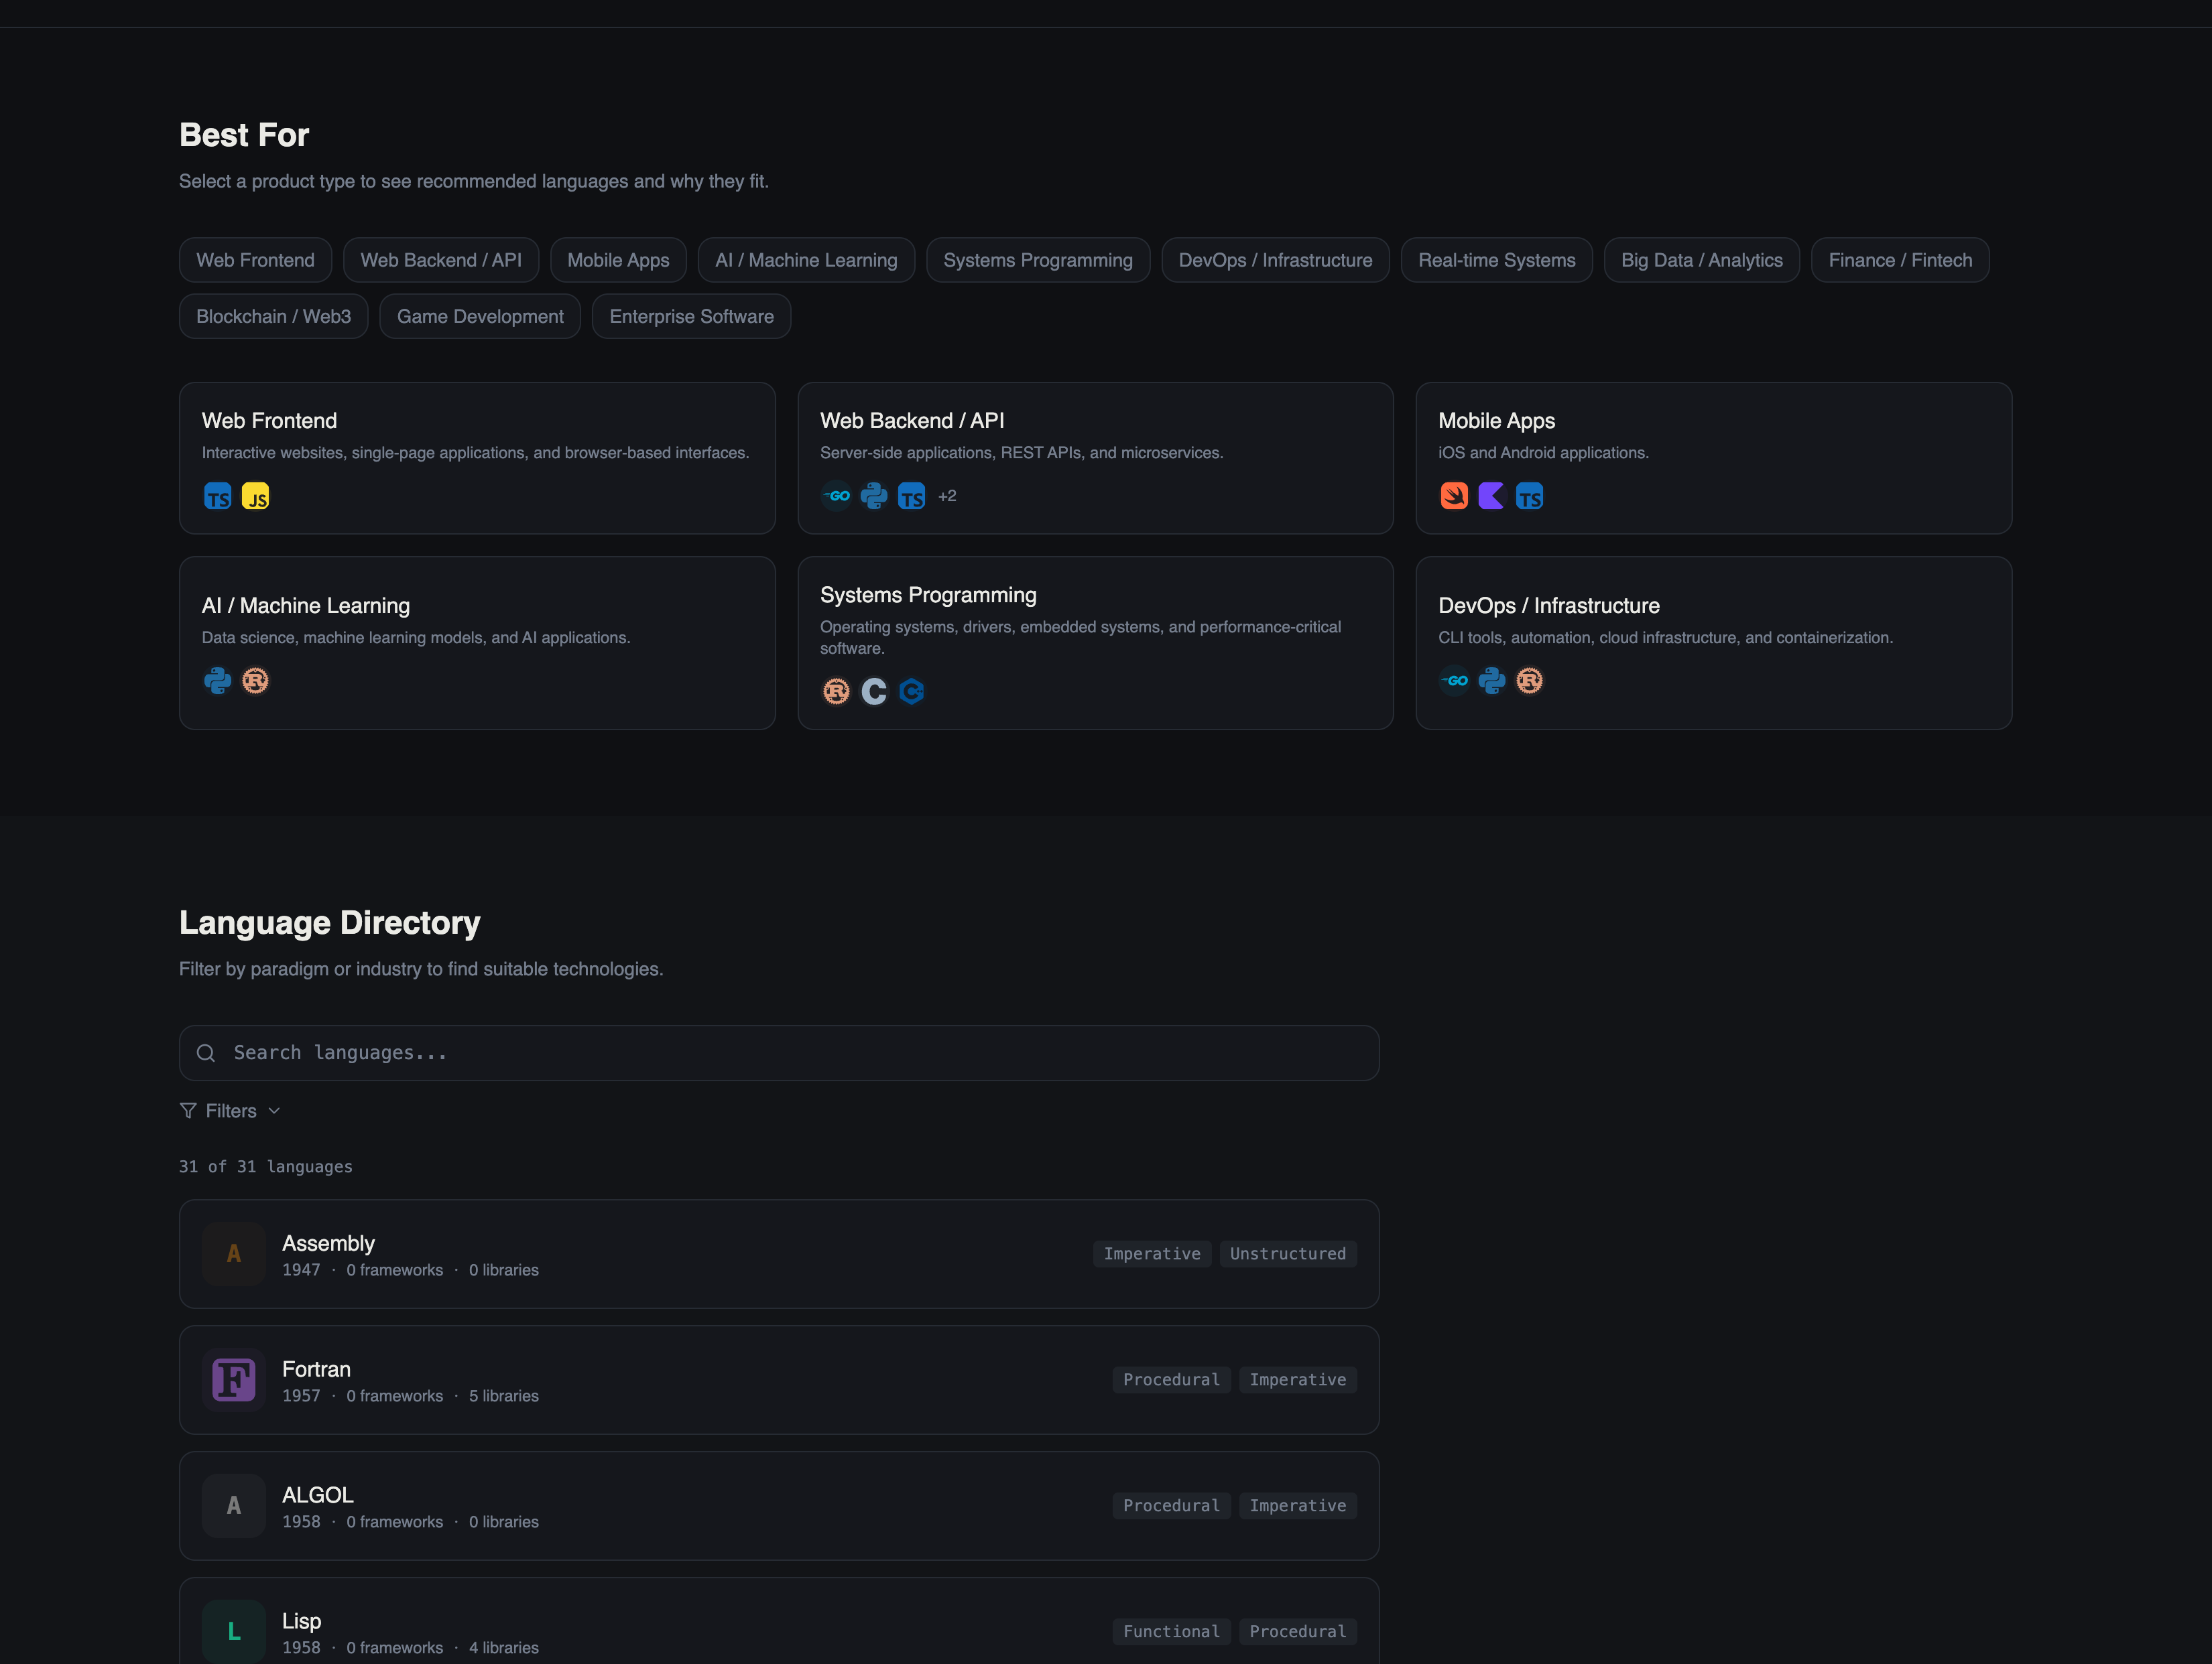Click the Swift icon in Mobile Apps card
Viewport: 2212px width, 1664px height.
point(1455,496)
